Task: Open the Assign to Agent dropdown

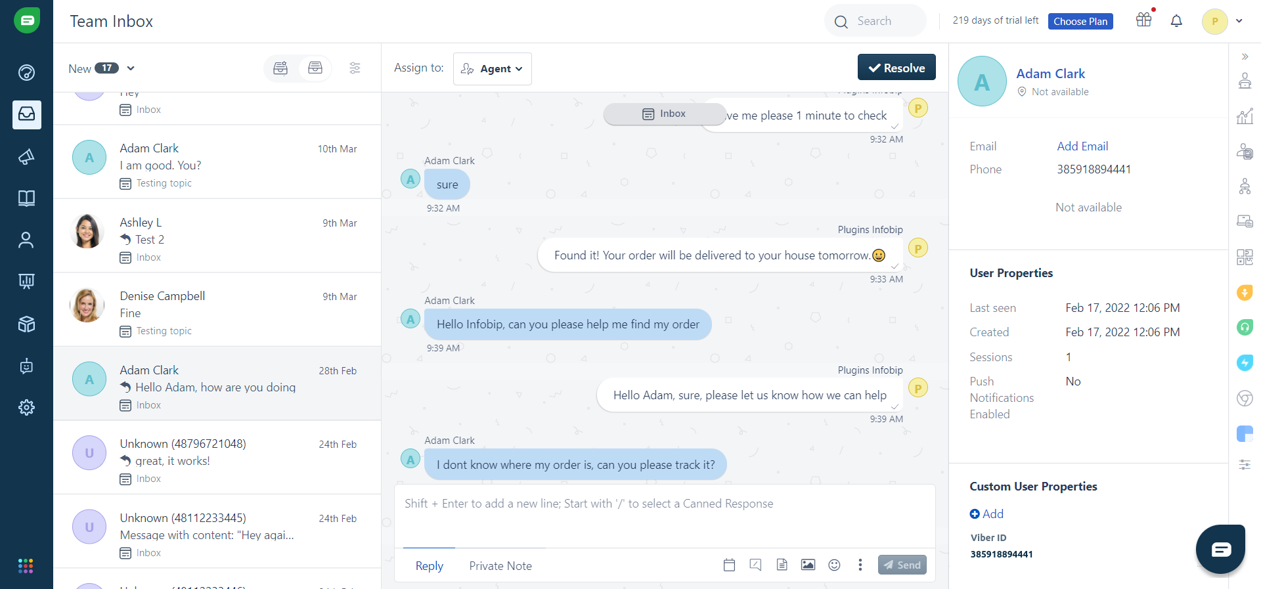Action: [493, 69]
